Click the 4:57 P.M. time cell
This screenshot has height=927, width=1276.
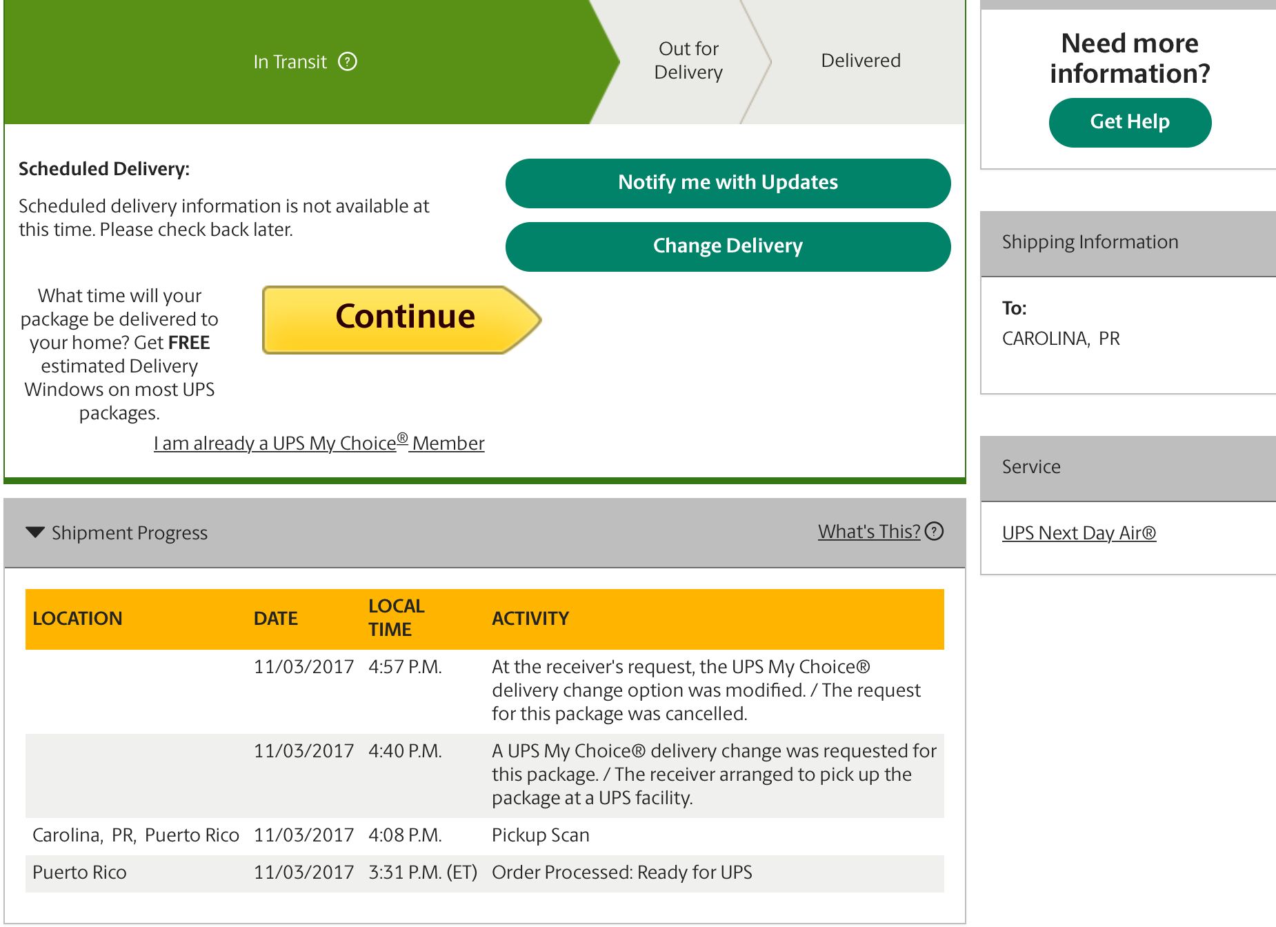click(x=405, y=667)
